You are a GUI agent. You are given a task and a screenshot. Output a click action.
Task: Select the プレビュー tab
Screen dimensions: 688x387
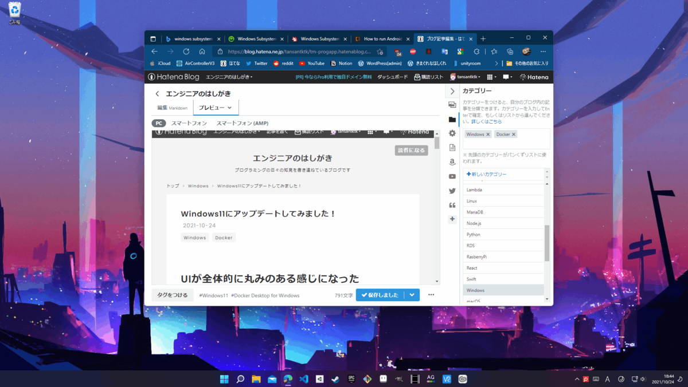click(216, 108)
